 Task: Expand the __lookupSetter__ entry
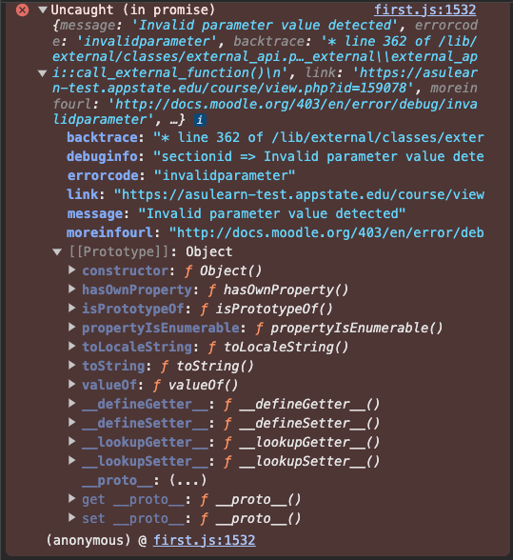tap(71, 461)
